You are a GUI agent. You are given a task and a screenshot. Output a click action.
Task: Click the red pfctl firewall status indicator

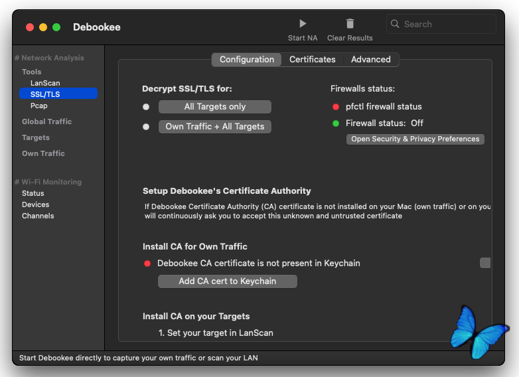[336, 106]
